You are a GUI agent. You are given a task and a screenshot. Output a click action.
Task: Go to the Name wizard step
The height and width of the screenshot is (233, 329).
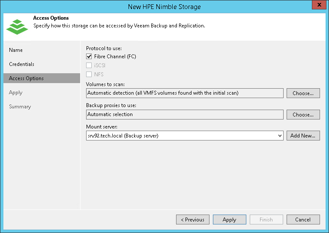(16, 50)
